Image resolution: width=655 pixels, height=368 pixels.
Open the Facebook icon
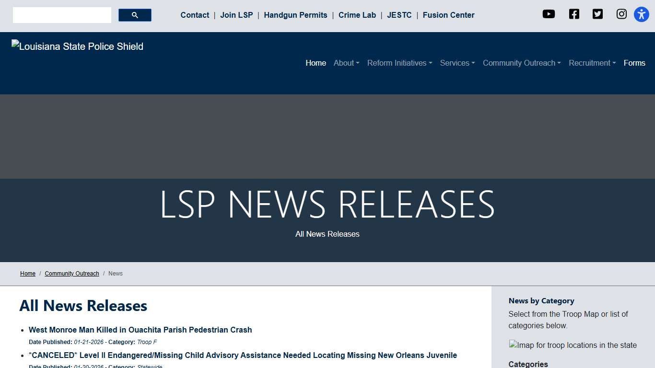coord(573,14)
